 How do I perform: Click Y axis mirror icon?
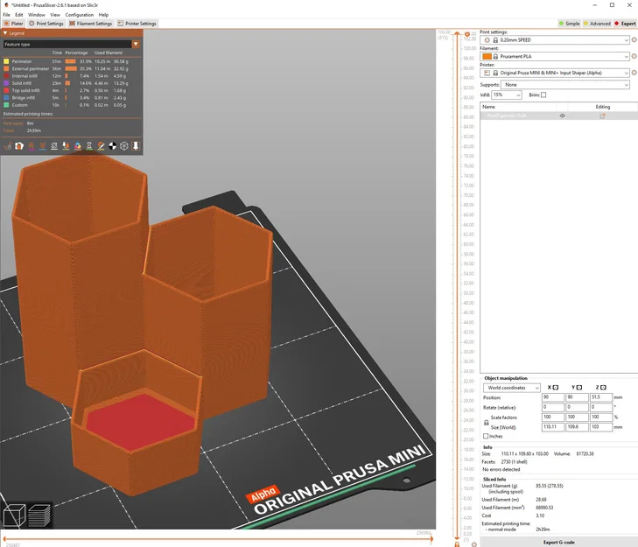579,388
